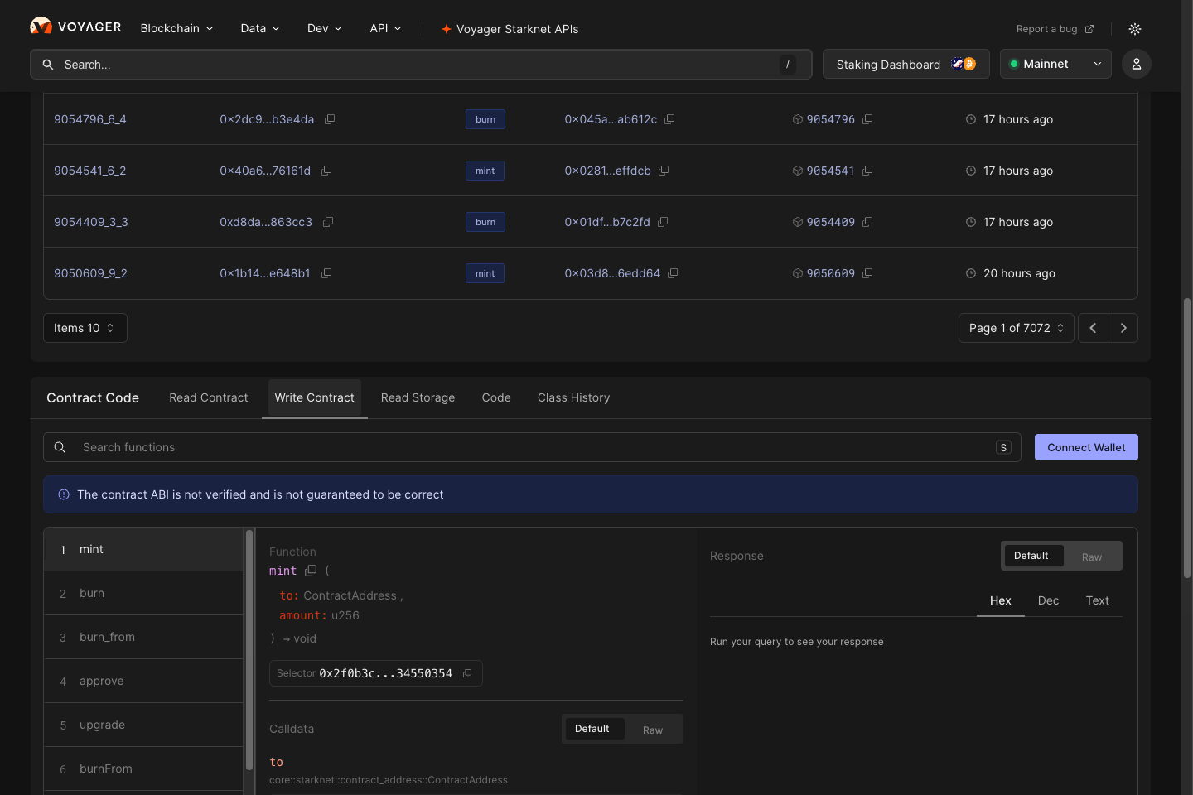Show response in Hex format
The image size is (1193, 795).
(1001, 600)
